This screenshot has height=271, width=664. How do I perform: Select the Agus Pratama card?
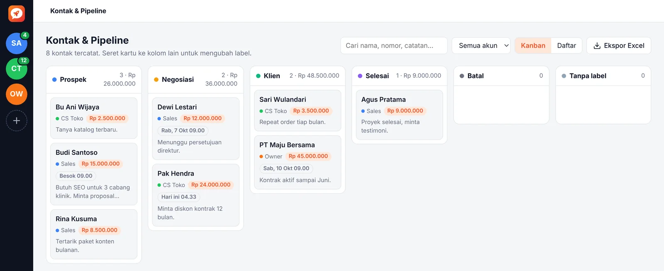399,115
